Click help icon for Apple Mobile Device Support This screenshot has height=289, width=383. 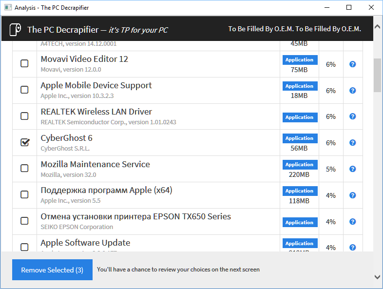coord(353,91)
